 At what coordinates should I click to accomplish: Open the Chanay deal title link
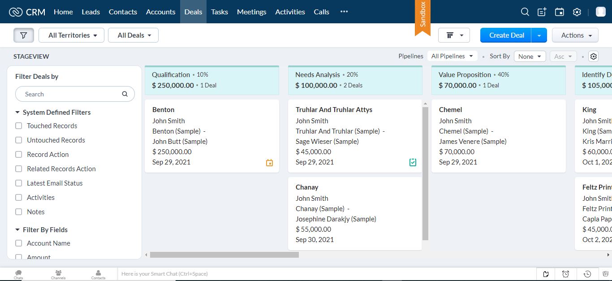pos(307,187)
